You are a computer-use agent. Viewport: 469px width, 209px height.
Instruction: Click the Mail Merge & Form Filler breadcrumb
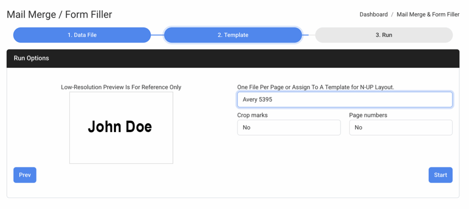coord(428,15)
